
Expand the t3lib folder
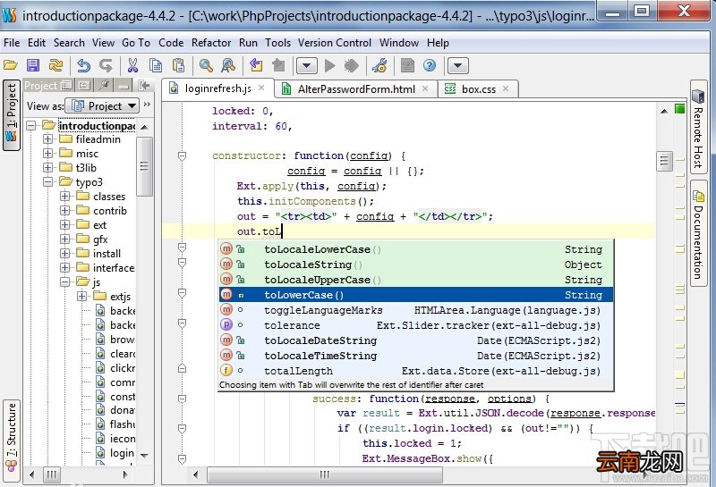tap(47, 168)
